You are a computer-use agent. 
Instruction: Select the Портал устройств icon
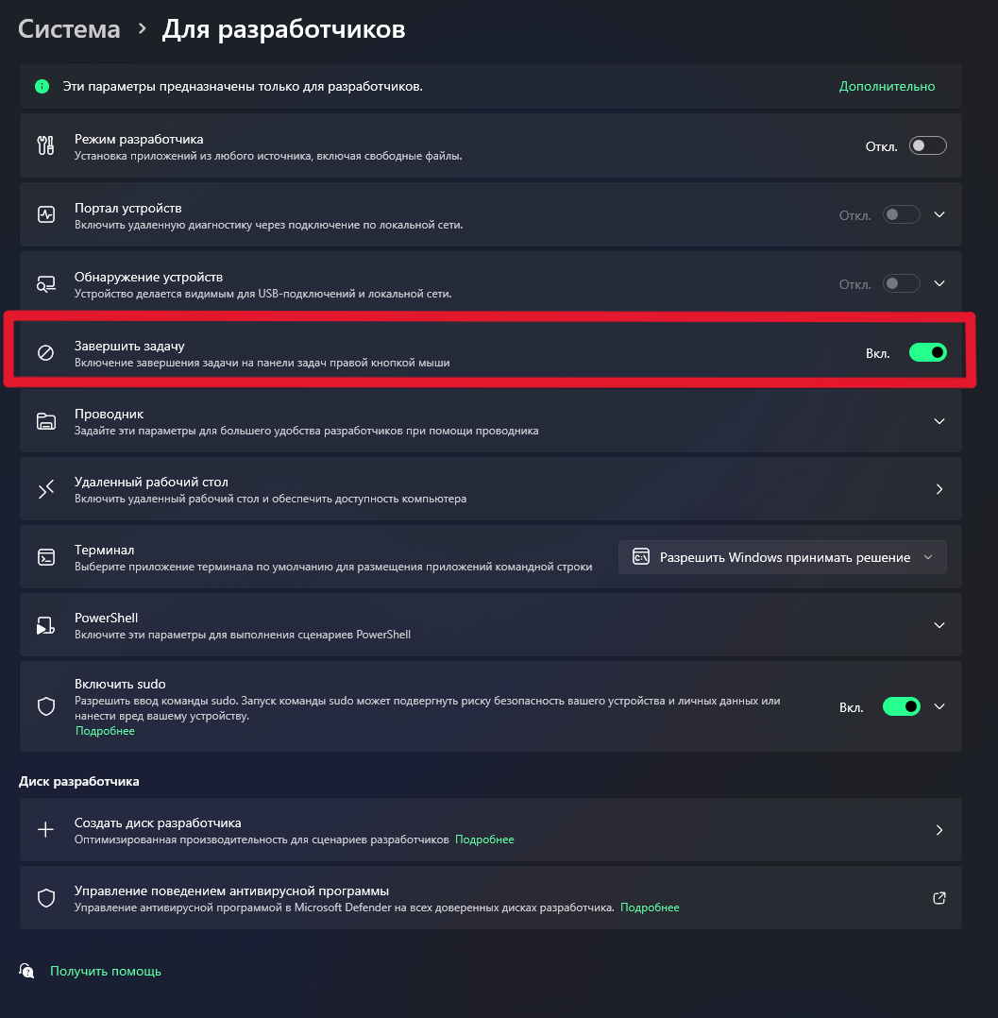tap(44, 214)
